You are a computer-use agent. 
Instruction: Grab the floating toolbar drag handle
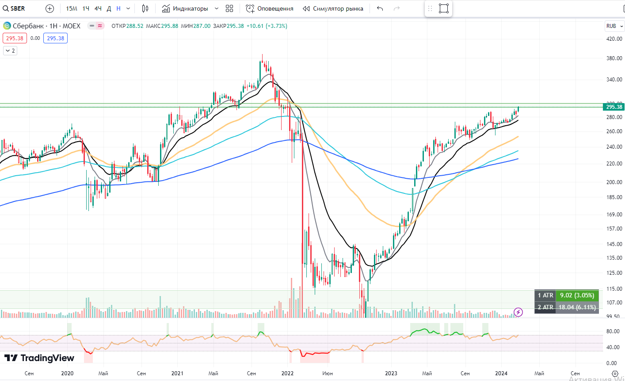pyautogui.click(x=430, y=8)
